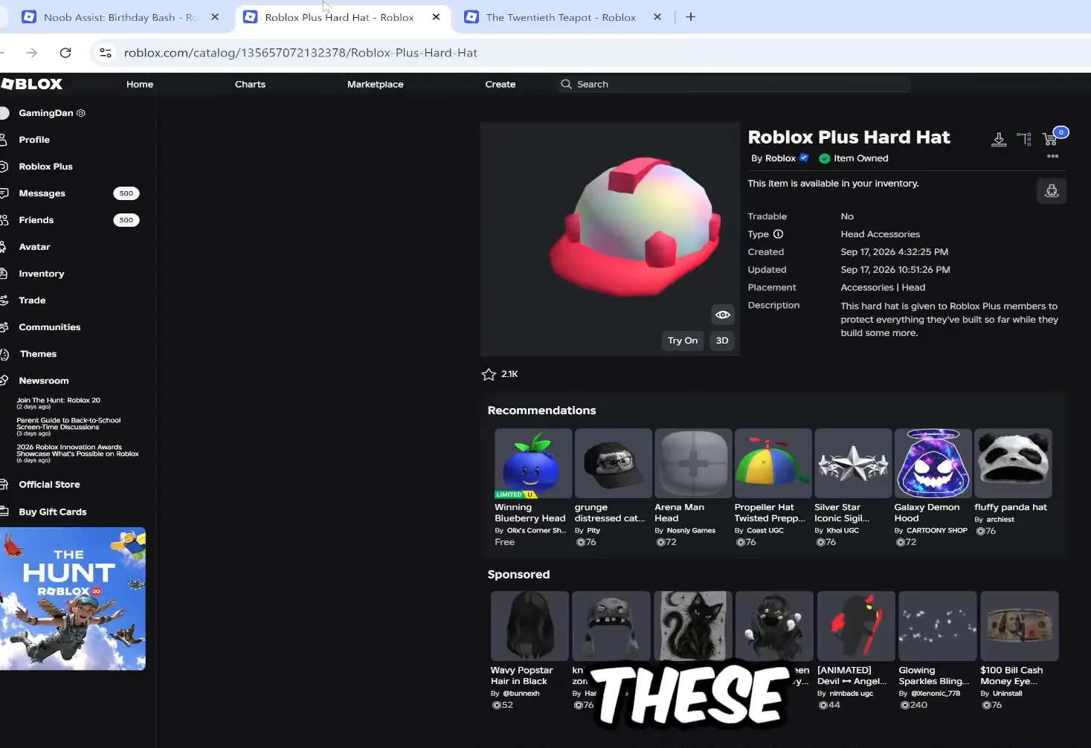Viewport: 1091px width, 748px height.
Task: Open Inventory in the sidebar
Action: (42, 274)
